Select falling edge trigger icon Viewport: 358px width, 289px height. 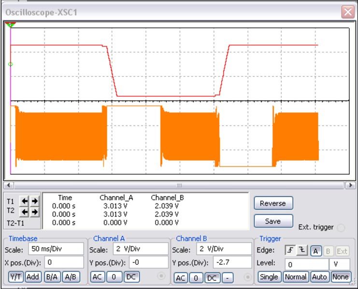(x=300, y=250)
